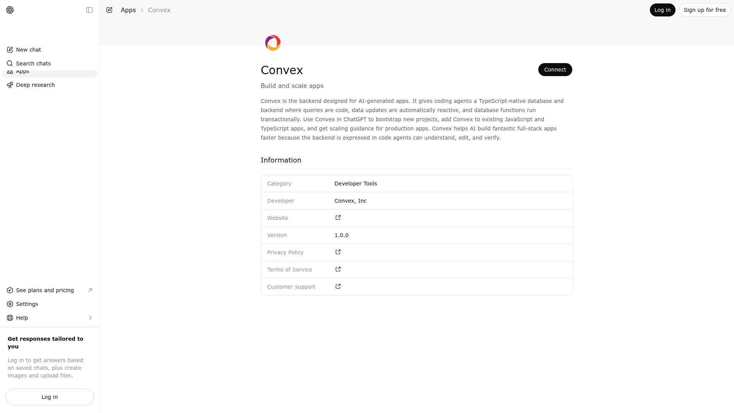Click the Developer row label
Screen dimensions: 734x413
(x=281, y=201)
